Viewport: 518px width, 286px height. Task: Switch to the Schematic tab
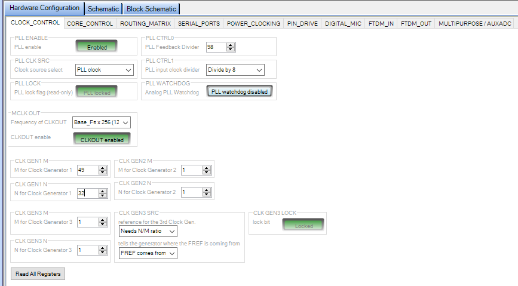(x=103, y=9)
